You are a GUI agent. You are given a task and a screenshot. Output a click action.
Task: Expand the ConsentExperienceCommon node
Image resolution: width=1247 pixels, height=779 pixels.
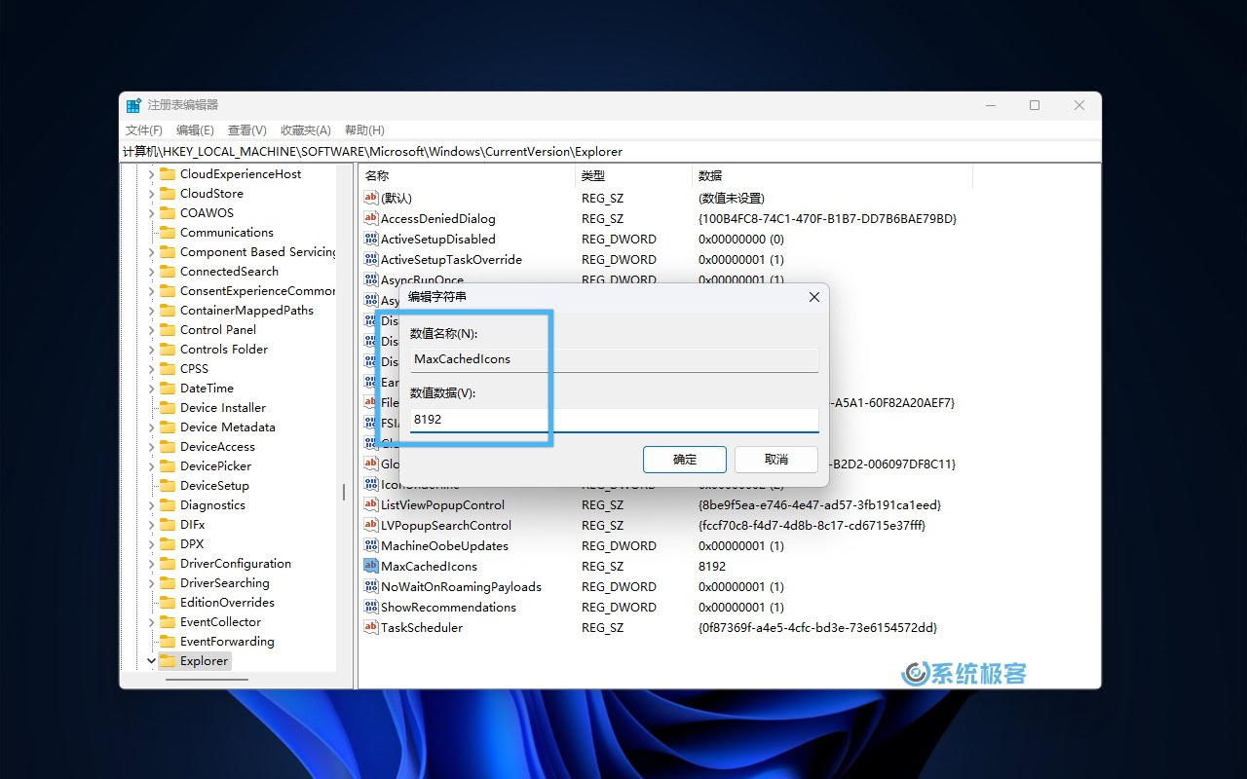click(x=151, y=291)
